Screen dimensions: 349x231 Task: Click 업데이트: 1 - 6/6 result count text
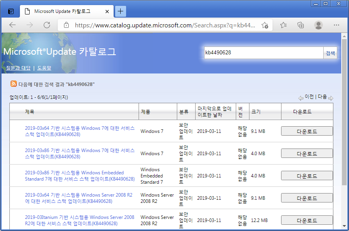tap(39, 97)
